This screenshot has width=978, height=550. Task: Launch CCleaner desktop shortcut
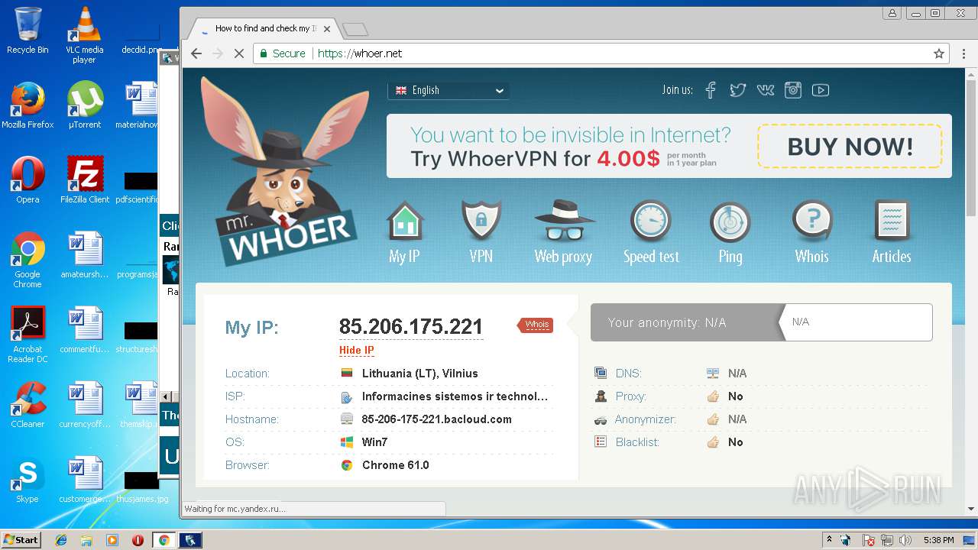pyautogui.click(x=28, y=405)
